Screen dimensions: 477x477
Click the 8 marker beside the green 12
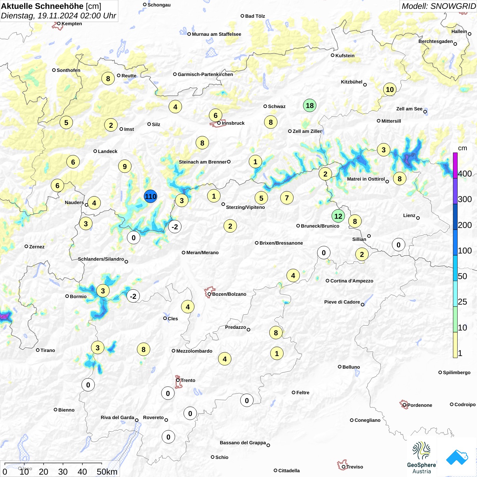pyautogui.click(x=355, y=221)
